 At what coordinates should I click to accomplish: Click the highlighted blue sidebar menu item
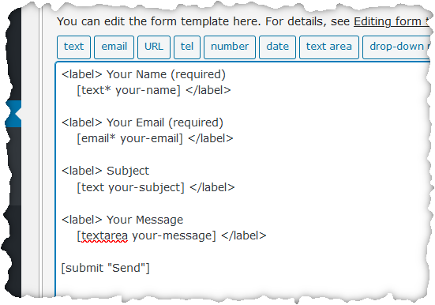pyautogui.click(x=13, y=114)
